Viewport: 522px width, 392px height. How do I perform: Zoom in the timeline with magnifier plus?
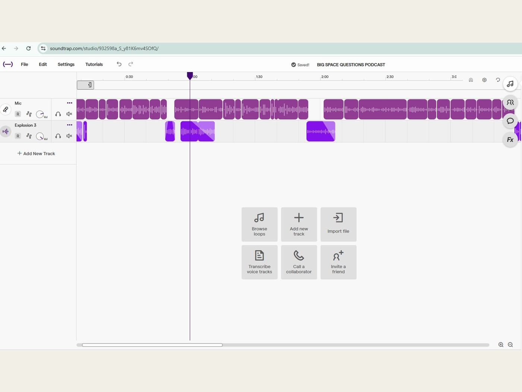tap(501, 345)
